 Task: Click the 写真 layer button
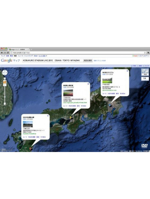coord(145,78)
